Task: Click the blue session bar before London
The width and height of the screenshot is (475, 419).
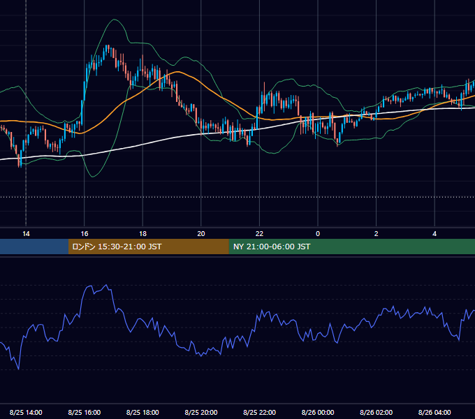Action: click(34, 247)
